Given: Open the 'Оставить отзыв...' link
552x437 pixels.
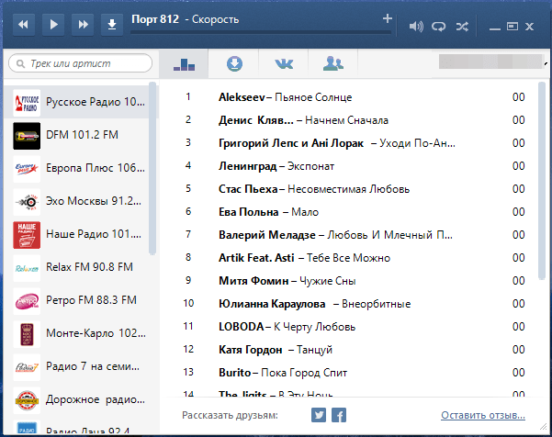Looking at the screenshot, I should 483,415.
